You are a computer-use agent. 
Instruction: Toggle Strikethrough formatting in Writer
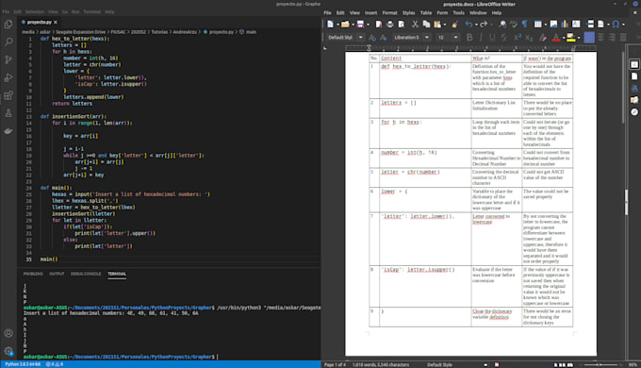pos(503,38)
